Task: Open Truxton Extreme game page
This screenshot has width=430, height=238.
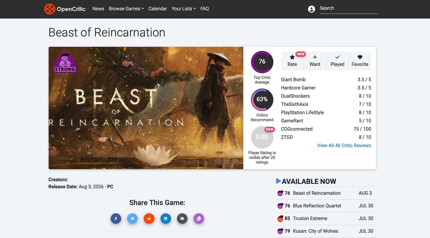Action: (310, 219)
